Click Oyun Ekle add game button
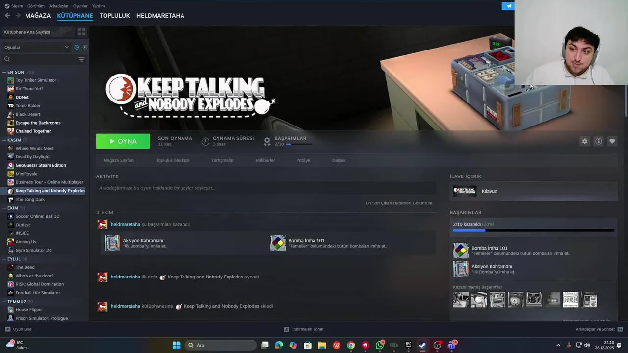628x353 pixels. (18, 329)
